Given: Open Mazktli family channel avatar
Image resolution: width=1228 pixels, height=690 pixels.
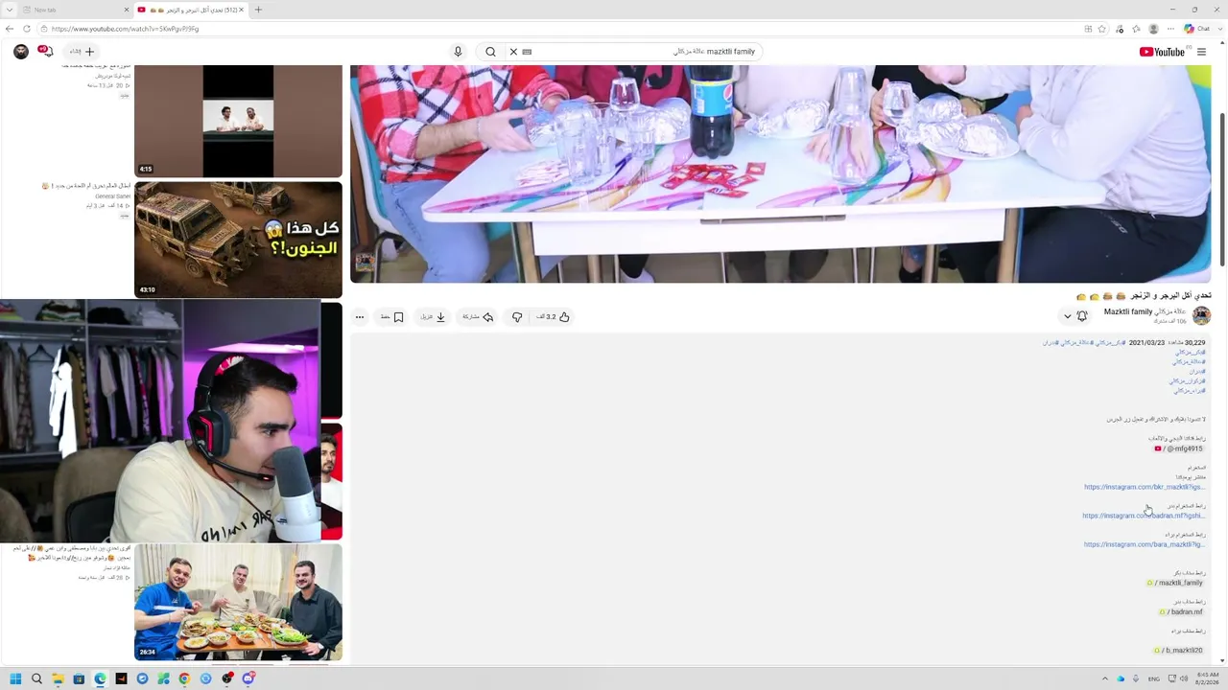Looking at the screenshot, I should pyautogui.click(x=1201, y=316).
